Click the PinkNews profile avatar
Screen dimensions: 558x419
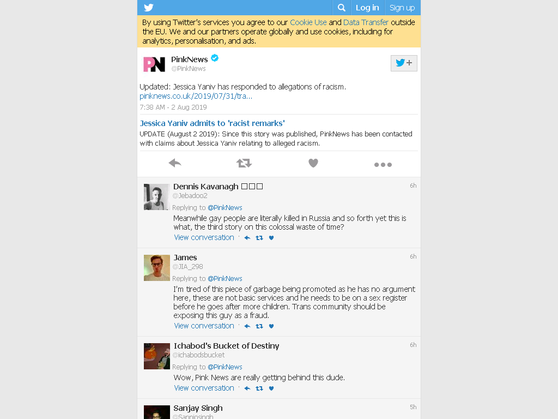(154, 64)
